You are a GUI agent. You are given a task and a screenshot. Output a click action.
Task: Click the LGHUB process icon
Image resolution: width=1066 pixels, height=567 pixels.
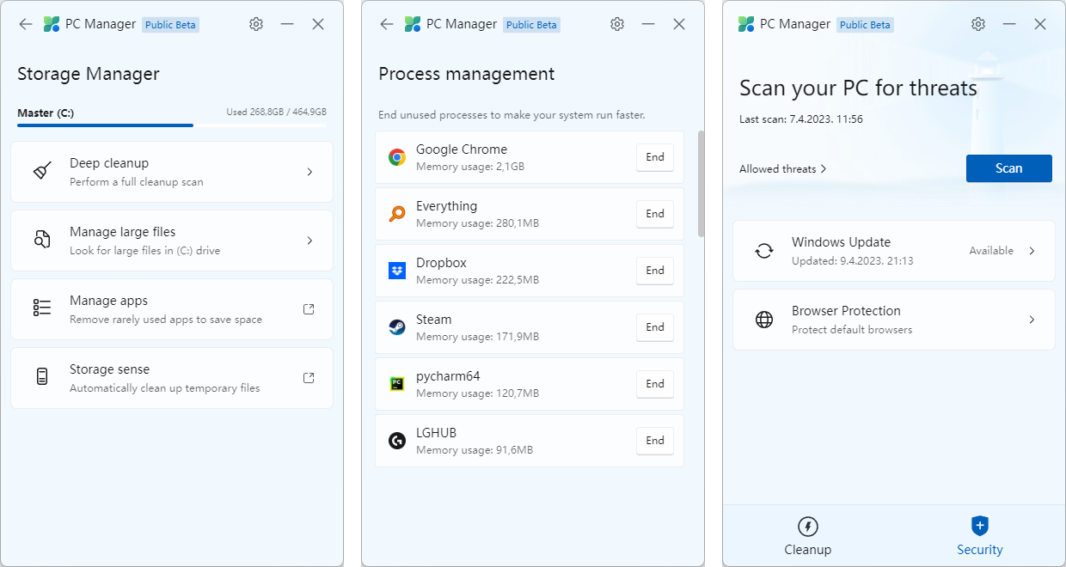tap(397, 441)
